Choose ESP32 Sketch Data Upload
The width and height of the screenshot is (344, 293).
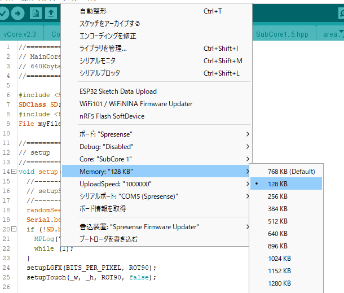click(x=118, y=91)
